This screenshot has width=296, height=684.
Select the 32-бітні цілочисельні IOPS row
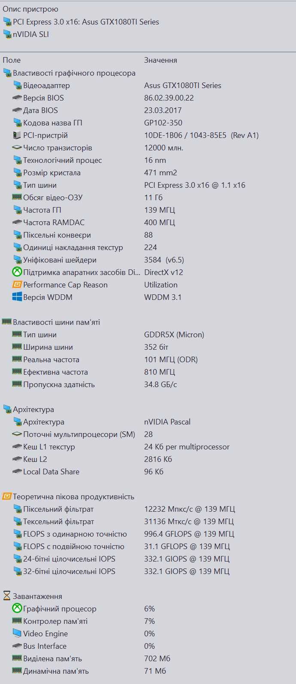(x=148, y=571)
